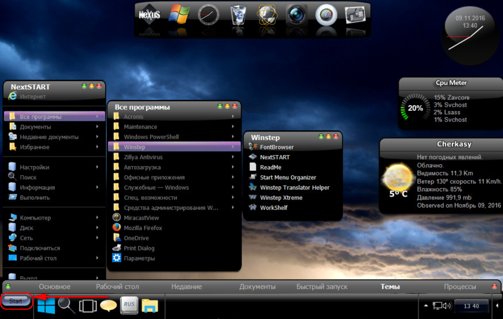Open the gauge meter dock icon
Image resolution: width=503 pixels, height=319 pixels.
(x=326, y=15)
